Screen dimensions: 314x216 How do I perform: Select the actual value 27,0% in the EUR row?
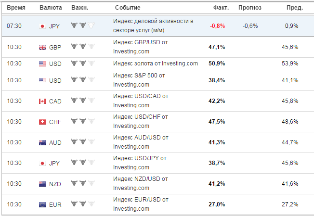tap(217, 204)
